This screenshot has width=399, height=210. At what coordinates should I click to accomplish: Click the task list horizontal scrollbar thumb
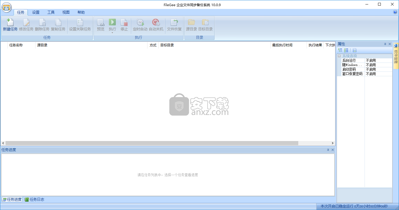click(x=152, y=143)
